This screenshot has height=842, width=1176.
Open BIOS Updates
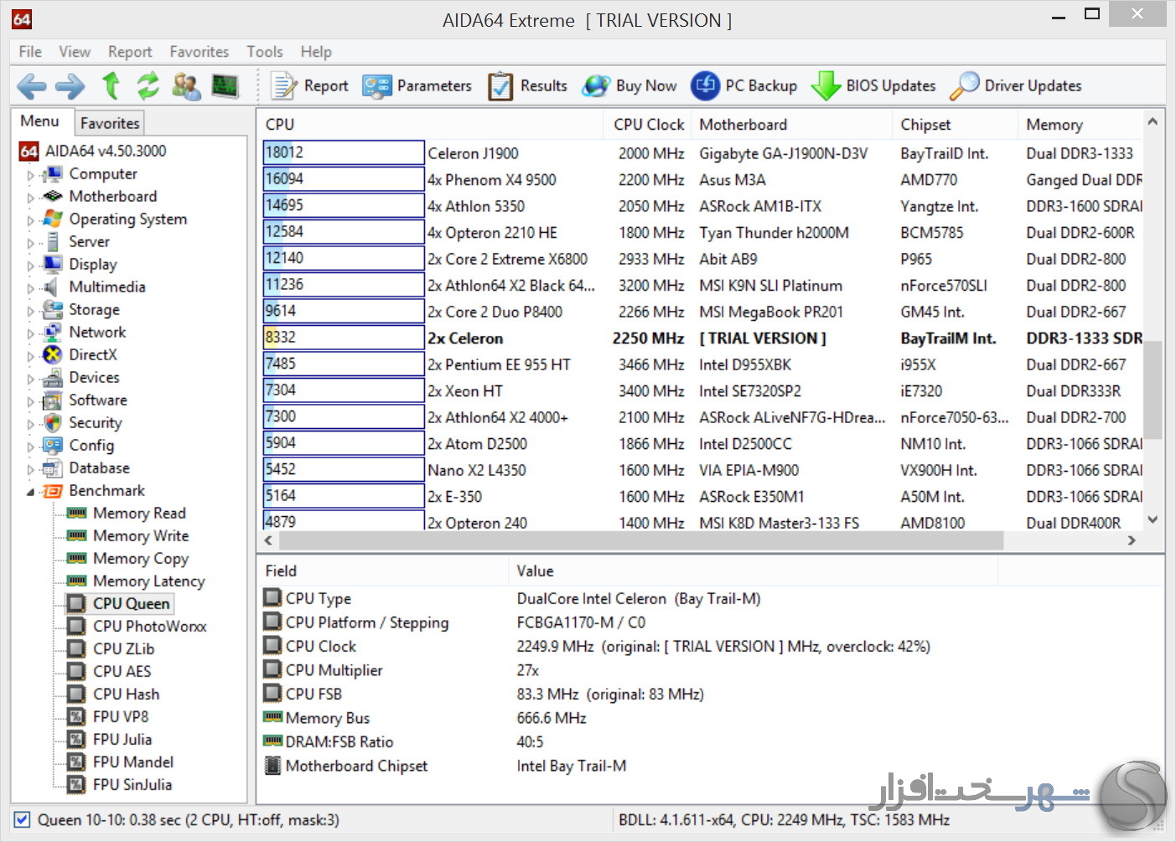tap(873, 85)
